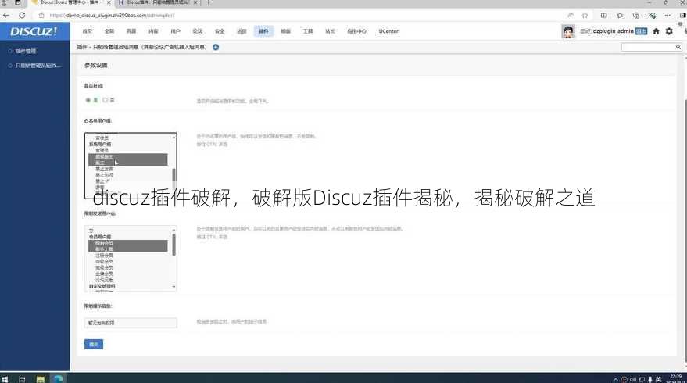Click the magnifier icon in the search box
Screen dimensions: 687x383
click(678, 47)
